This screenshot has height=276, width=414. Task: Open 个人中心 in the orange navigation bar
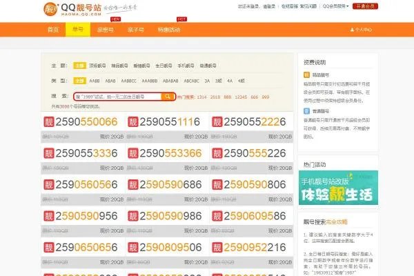(361, 30)
